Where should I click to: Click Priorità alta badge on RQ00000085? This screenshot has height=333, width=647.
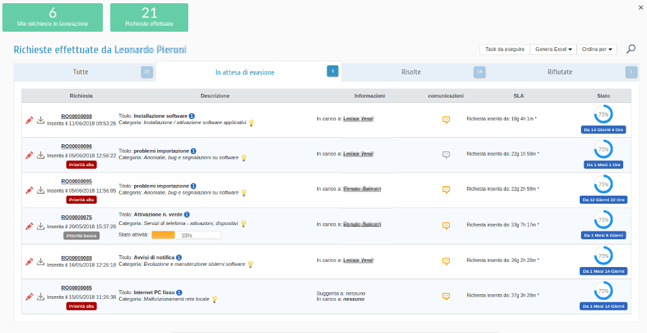click(x=82, y=306)
